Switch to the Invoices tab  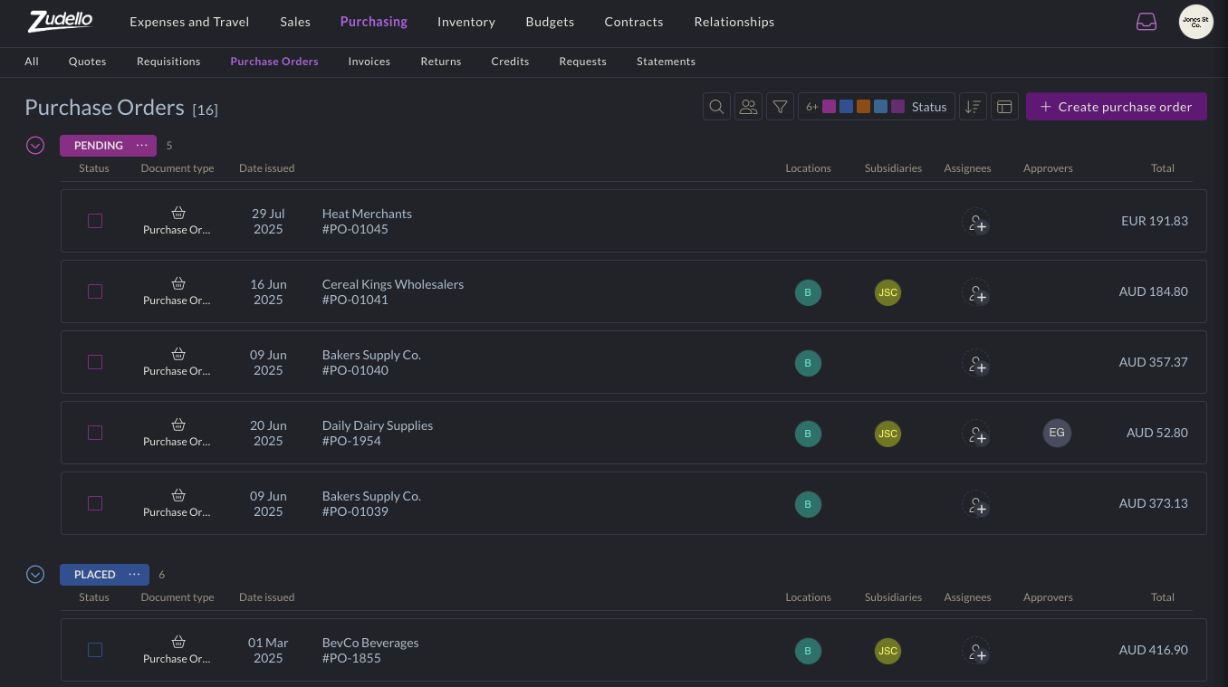(369, 62)
